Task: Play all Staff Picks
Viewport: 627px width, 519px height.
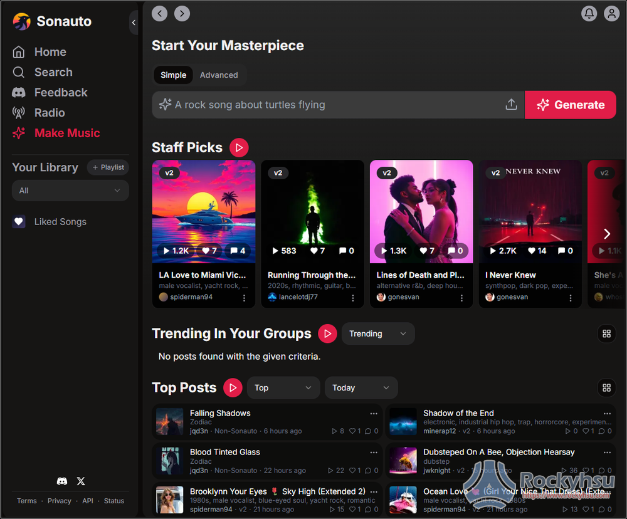Action: [239, 148]
